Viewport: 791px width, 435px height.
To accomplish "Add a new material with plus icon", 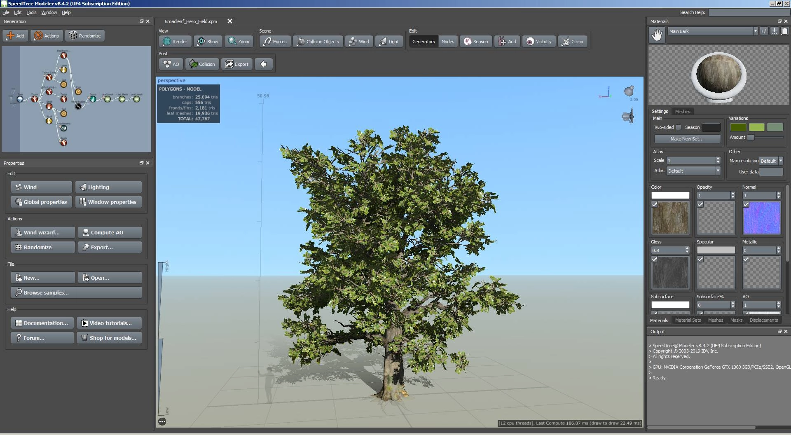I will tap(775, 31).
